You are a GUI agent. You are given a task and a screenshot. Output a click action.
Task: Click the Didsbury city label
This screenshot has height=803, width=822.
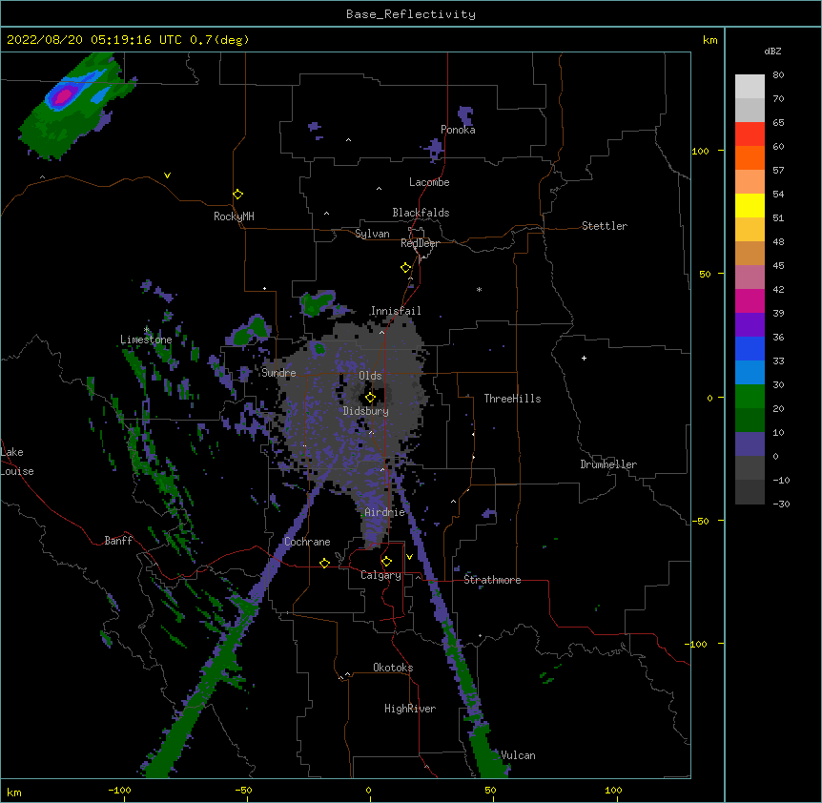366,411
